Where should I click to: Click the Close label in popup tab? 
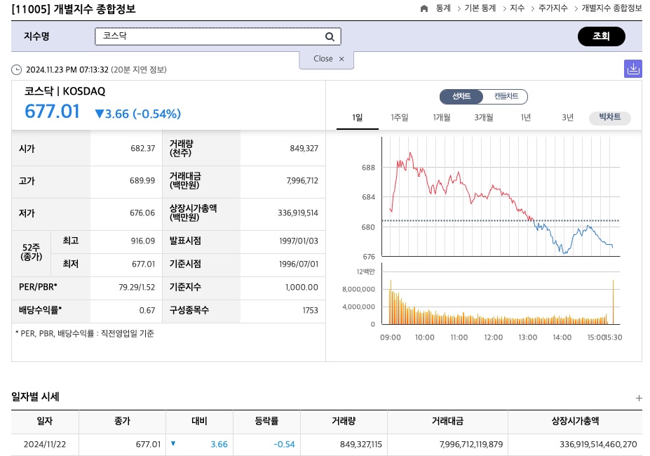click(323, 58)
